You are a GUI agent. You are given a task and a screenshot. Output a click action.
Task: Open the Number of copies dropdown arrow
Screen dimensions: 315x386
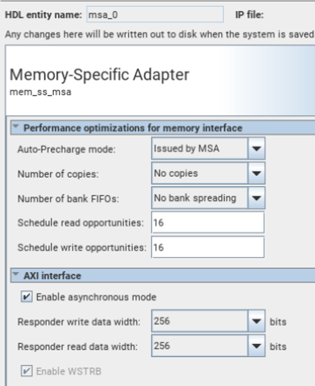tap(256, 173)
